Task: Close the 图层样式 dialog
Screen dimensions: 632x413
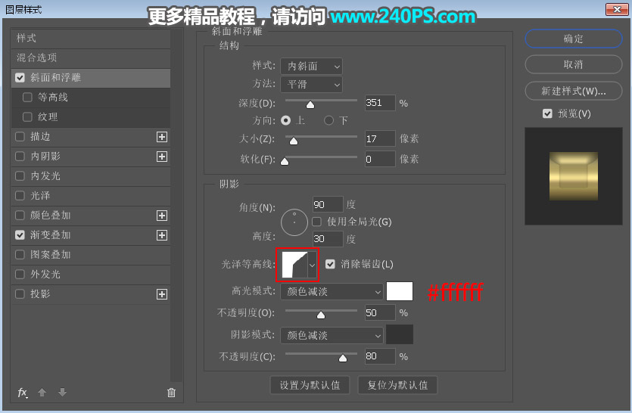Action: (617, 9)
